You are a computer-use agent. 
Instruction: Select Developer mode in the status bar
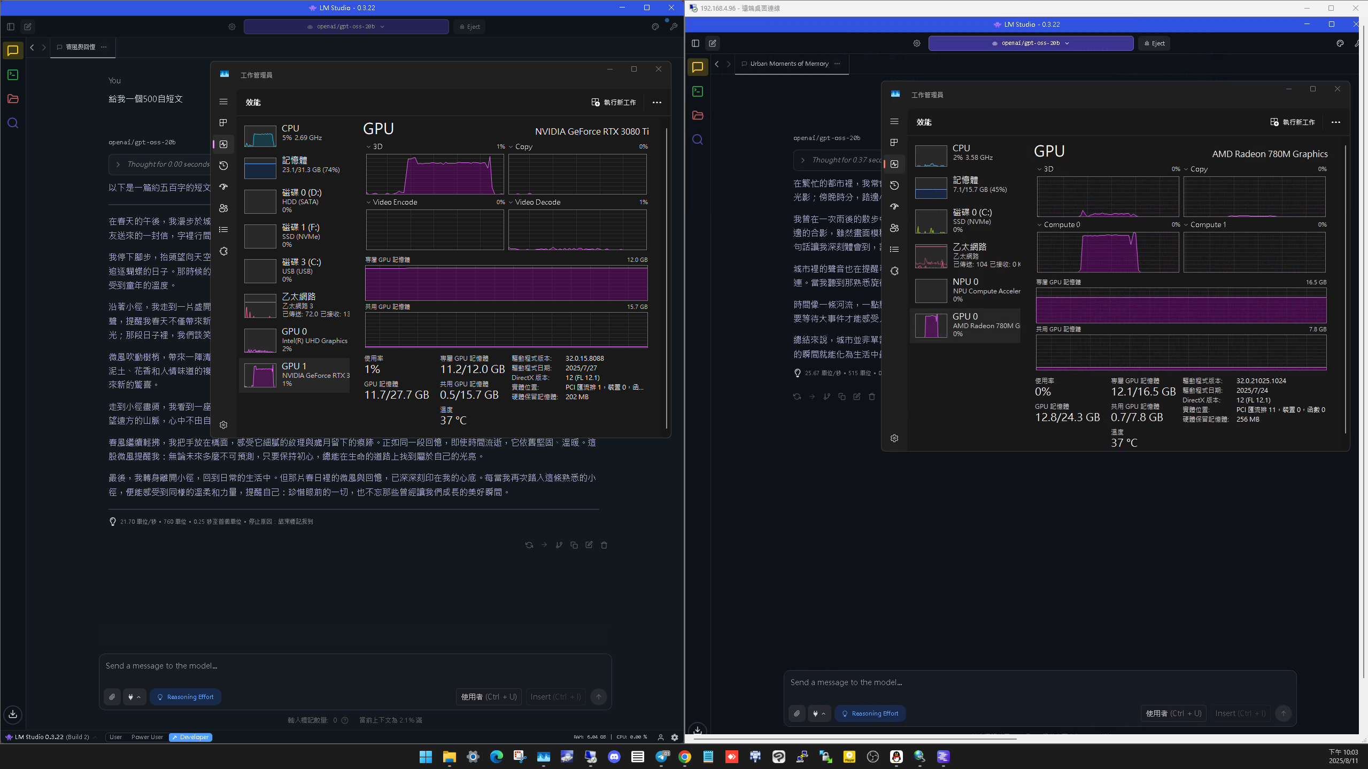(191, 737)
